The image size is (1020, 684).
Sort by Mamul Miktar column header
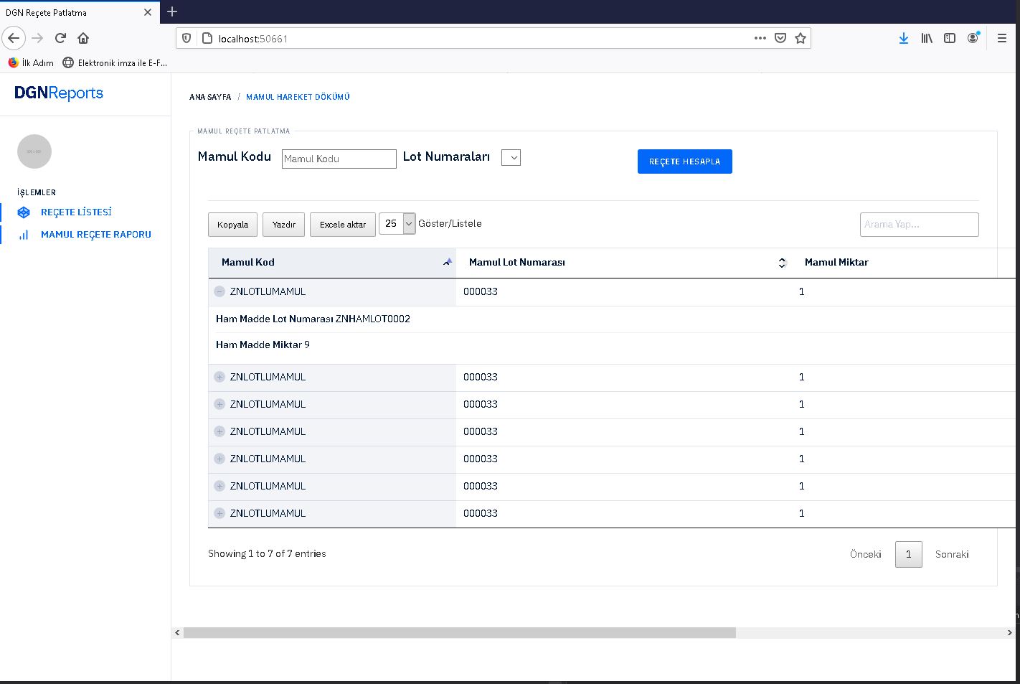coord(836,263)
